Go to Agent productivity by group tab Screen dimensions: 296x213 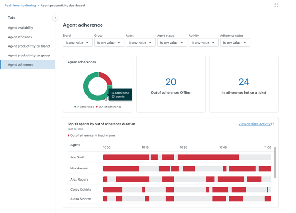(29, 56)
